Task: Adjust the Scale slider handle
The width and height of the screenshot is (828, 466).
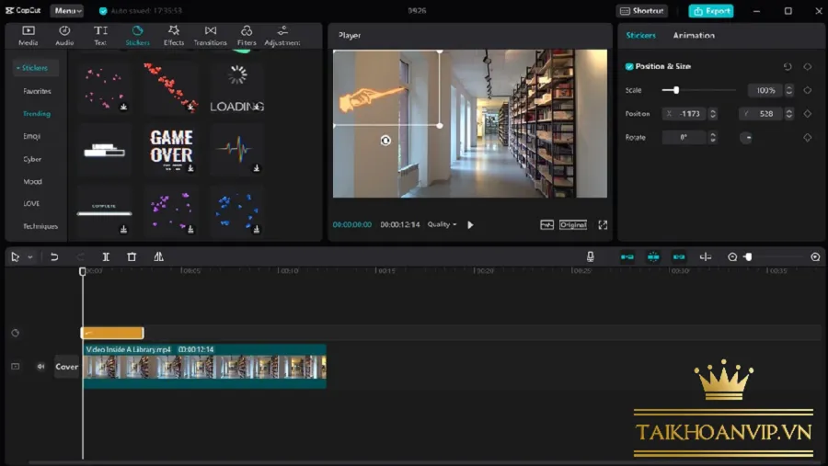Action: pyautogui.click(x=676, y=90)
